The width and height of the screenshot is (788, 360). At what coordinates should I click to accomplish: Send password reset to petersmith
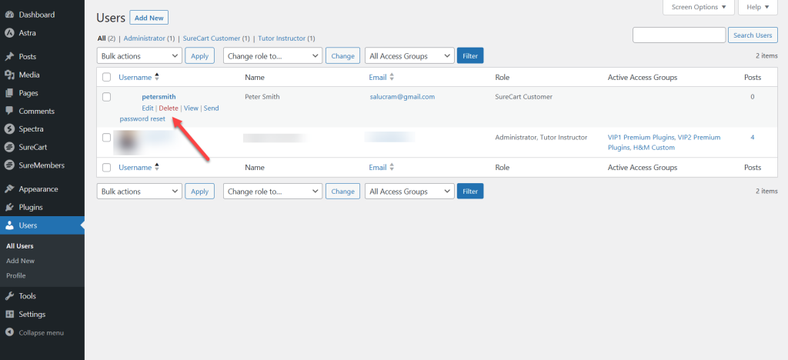169,114
